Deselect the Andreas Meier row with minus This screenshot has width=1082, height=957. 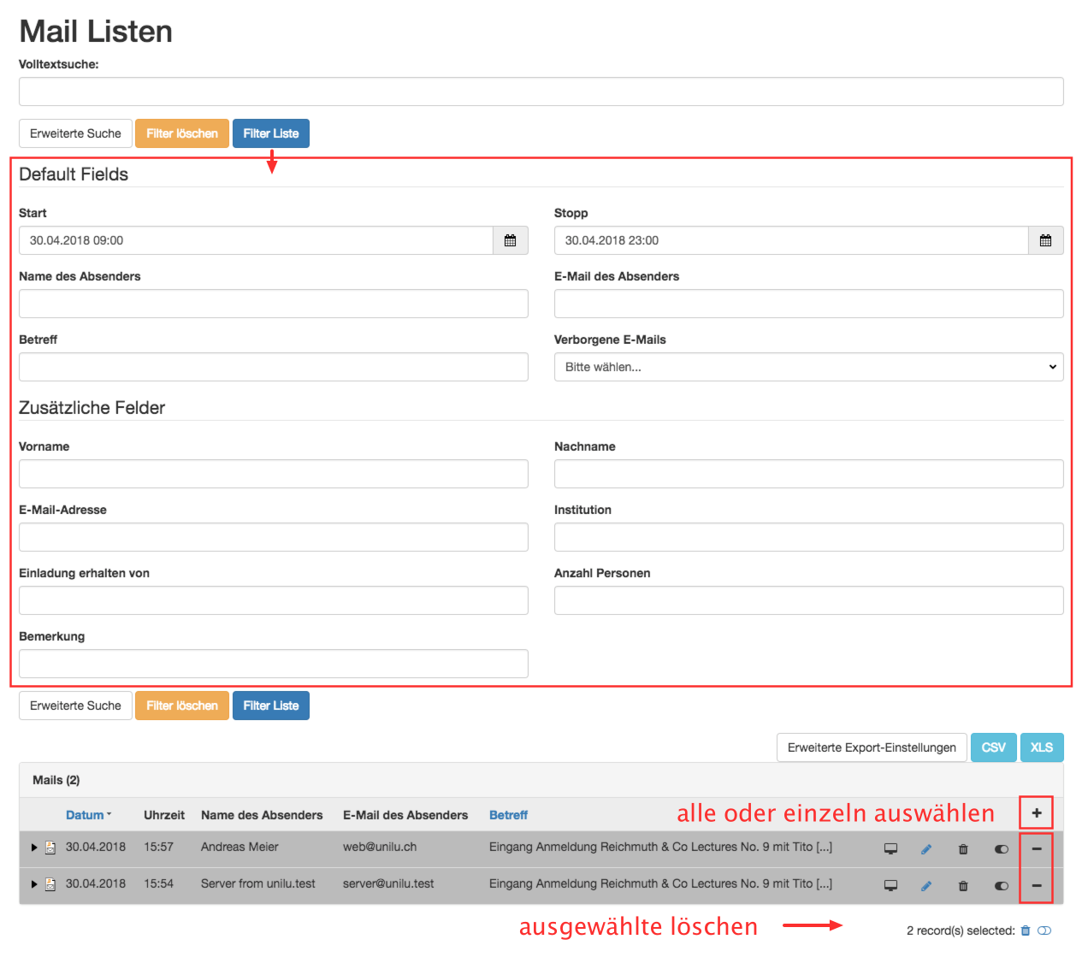[x=1037, y=849]
